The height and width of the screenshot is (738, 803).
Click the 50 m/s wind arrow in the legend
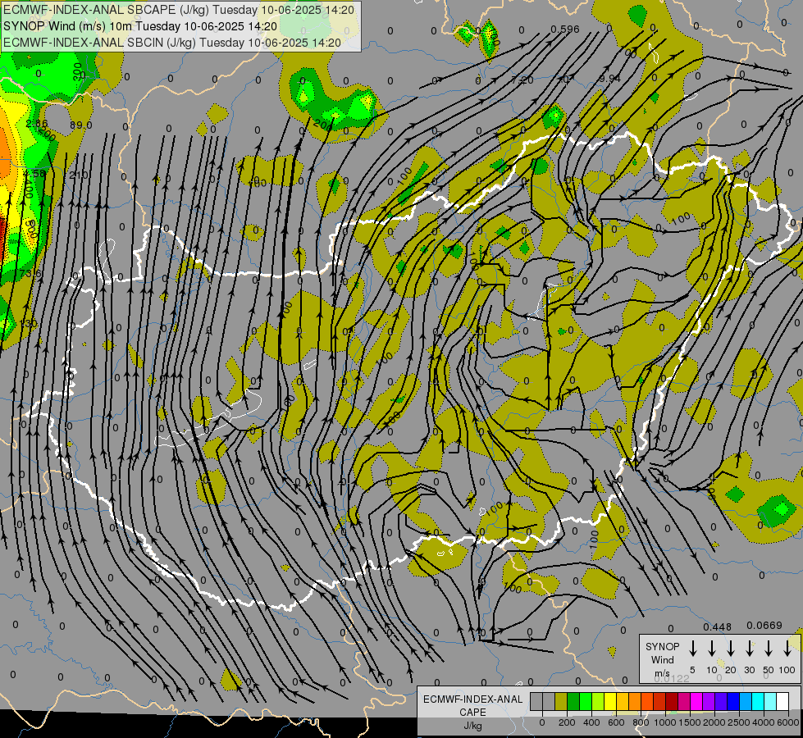(x=769, y=648)
